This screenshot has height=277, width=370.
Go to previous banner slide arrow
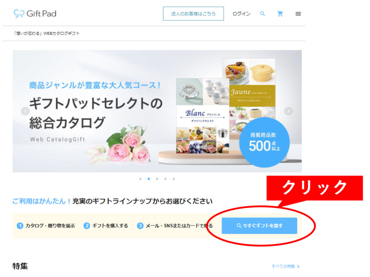coord(25,111)
